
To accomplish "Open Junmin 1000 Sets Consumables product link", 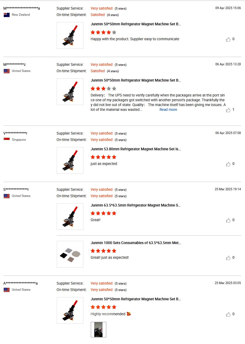I will [x=136, y=243].
